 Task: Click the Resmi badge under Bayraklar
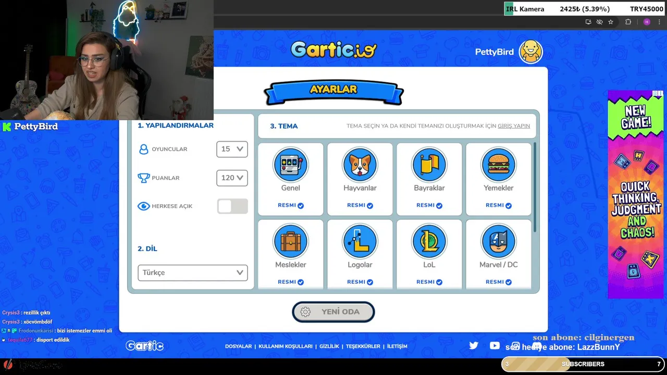(429, 205)
